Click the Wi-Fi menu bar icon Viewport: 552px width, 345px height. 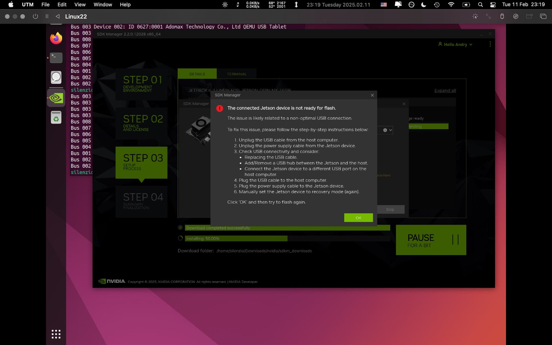451,5
